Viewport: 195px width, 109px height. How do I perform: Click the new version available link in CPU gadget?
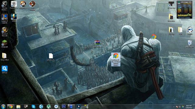click(x=184, y=18)
